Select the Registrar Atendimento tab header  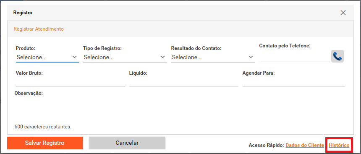(x=39, y=29)
